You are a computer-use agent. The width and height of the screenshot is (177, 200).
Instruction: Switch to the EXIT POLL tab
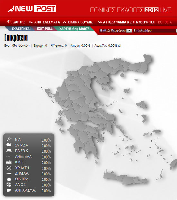[x=45, y=29]
